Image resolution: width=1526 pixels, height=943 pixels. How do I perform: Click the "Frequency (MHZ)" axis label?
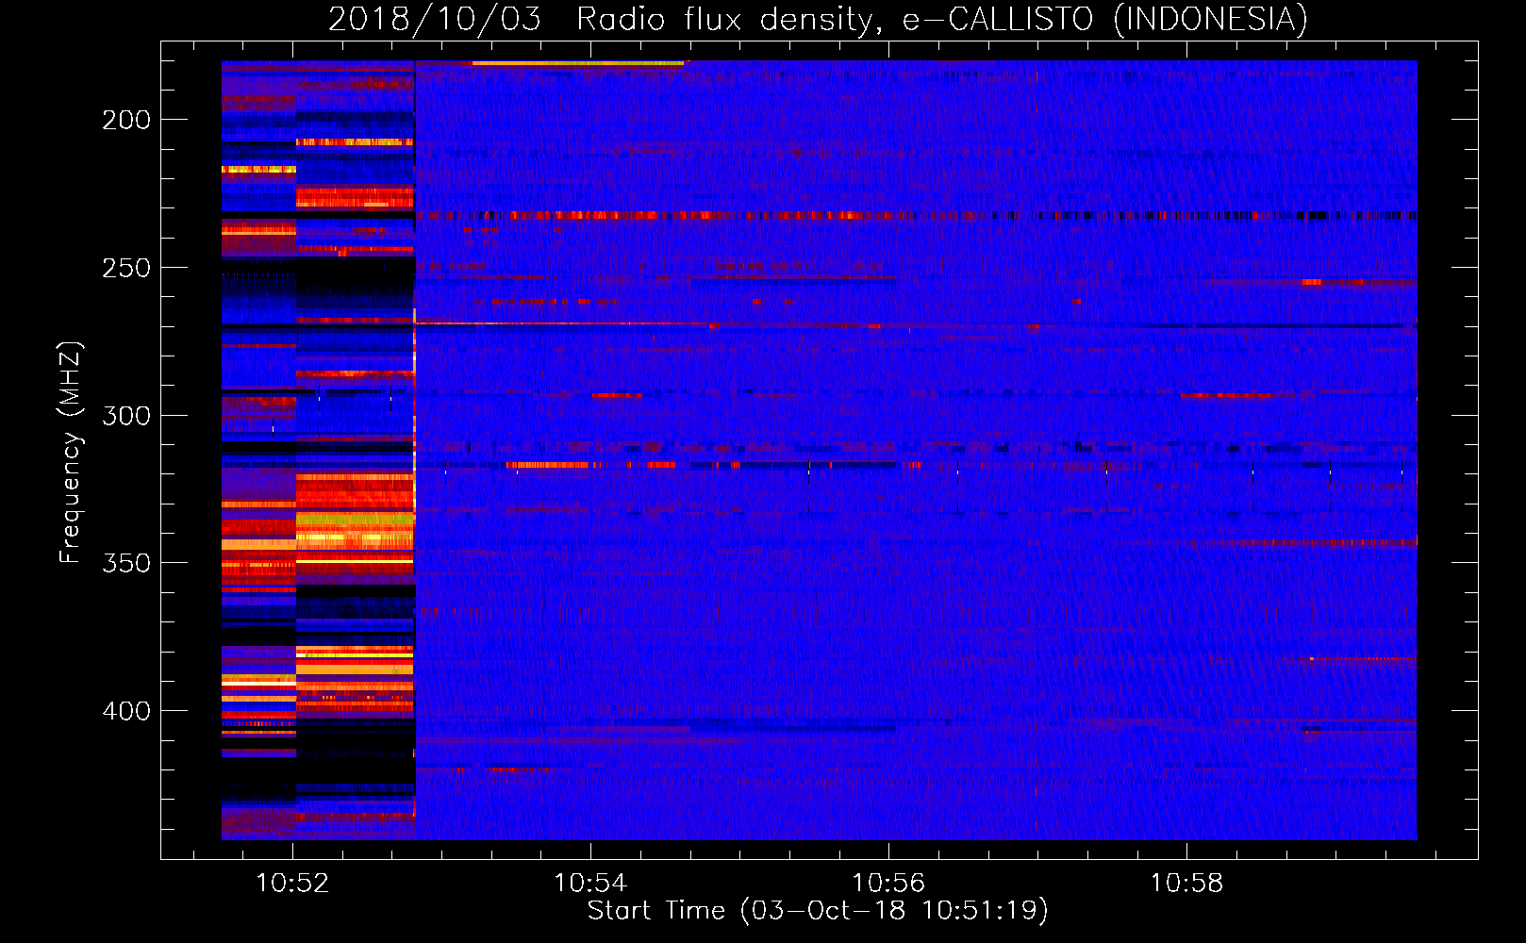pos(71,453)
